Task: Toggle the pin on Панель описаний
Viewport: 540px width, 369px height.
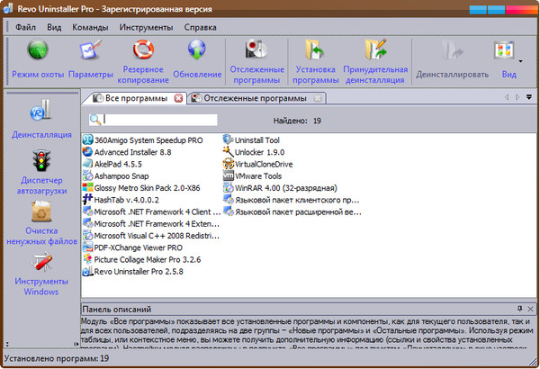Action: [x=519, y=309]
